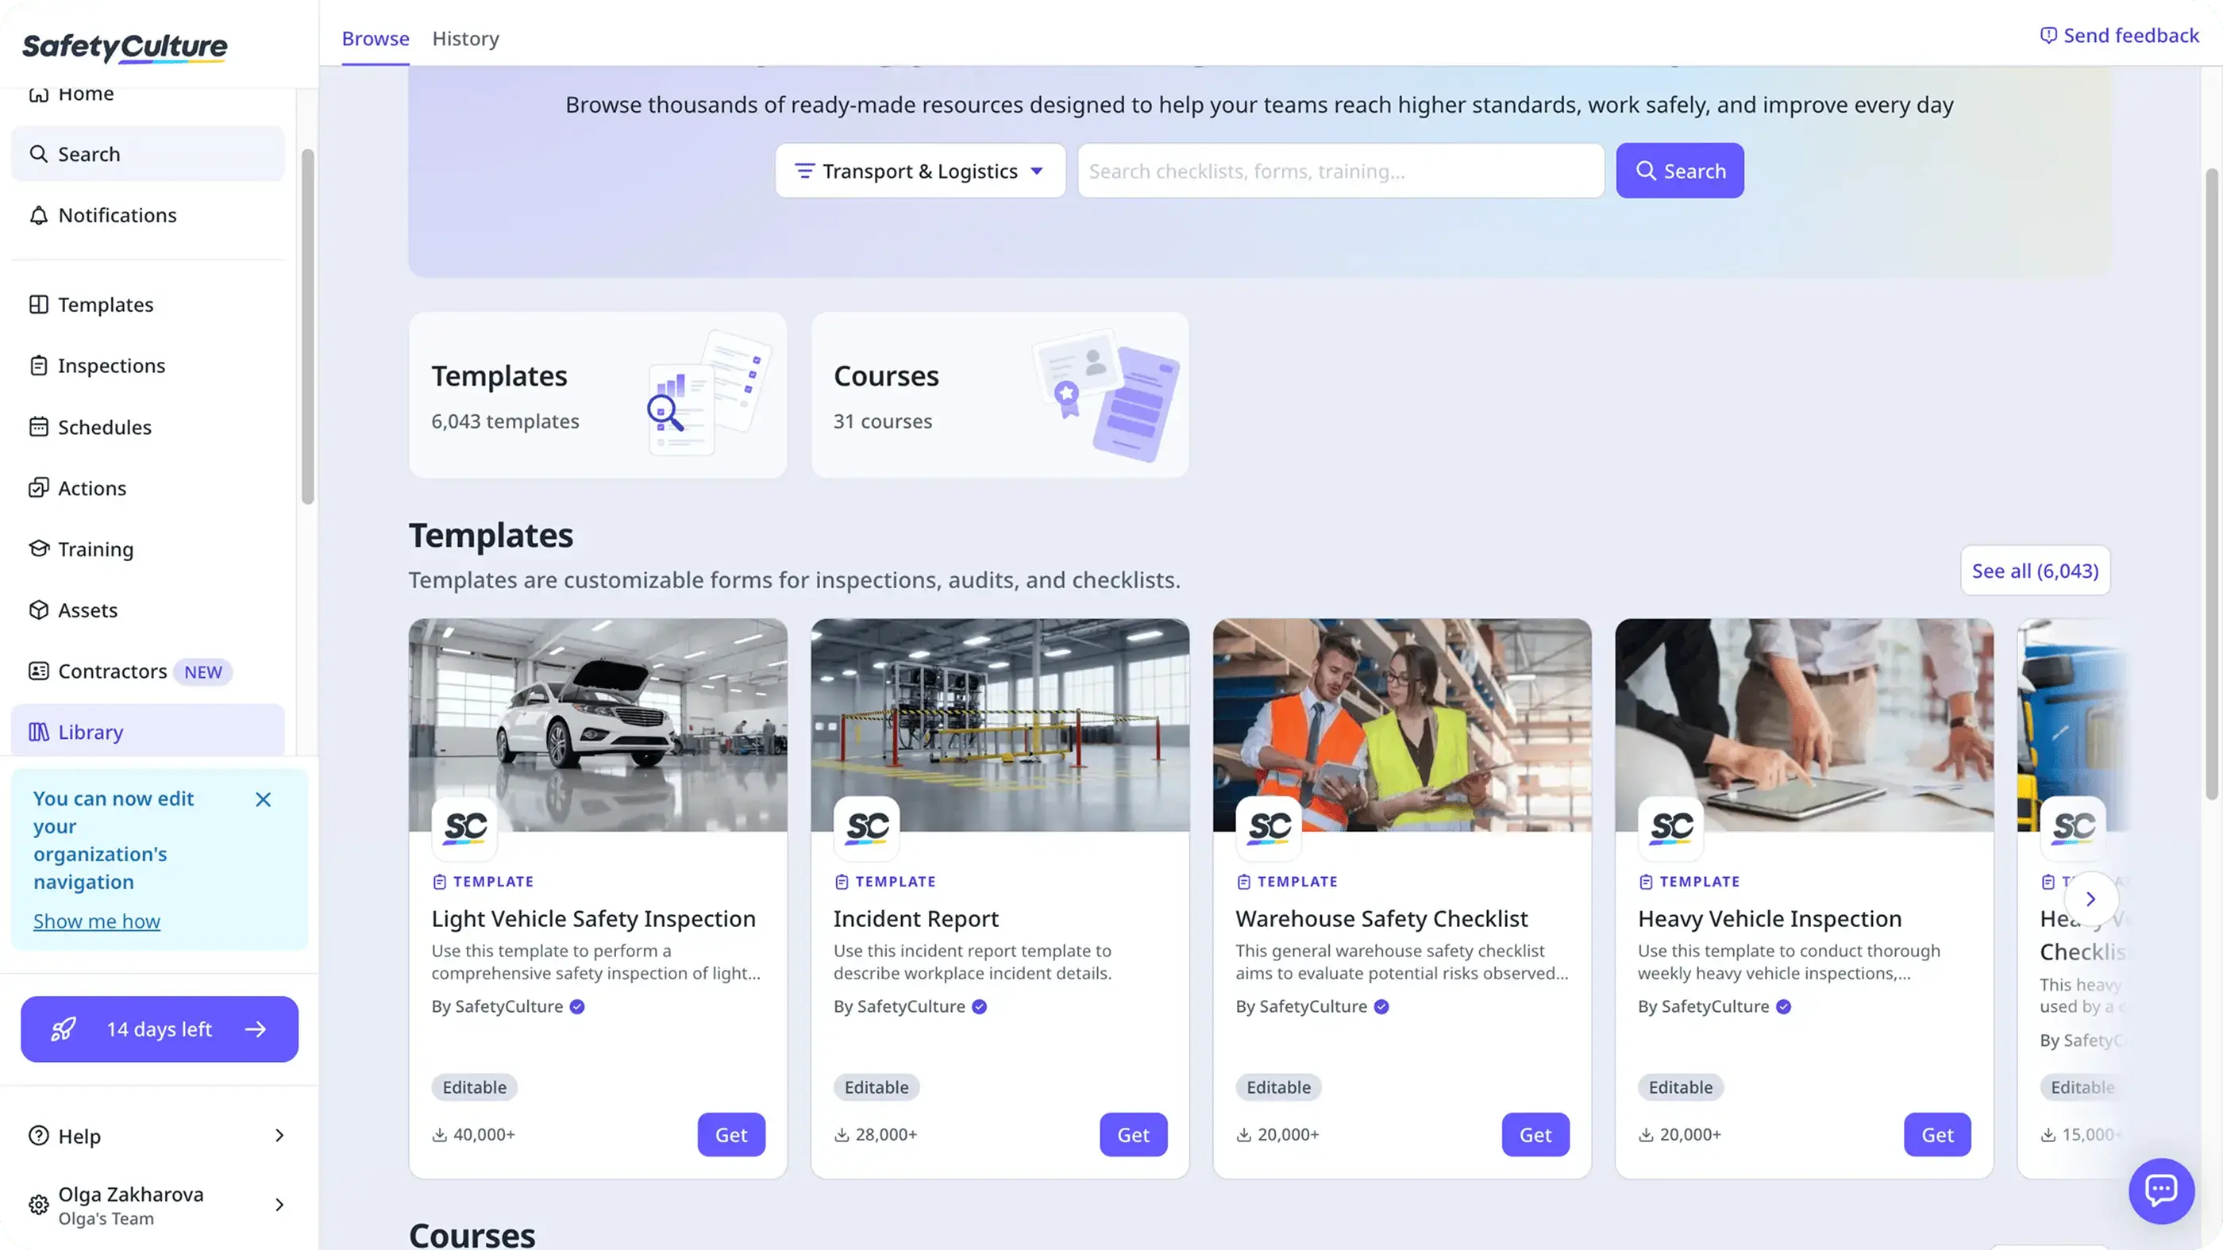This screenshot has width=2223, height=1250.
Task: Get the Warehouse Safety Checklist template
Action: pos(1535,1134)
